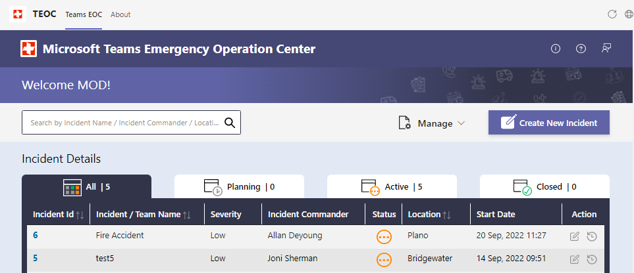
Task: Click Microsoft Teams Emergency Operation Center title
Action: pos(179,49)
